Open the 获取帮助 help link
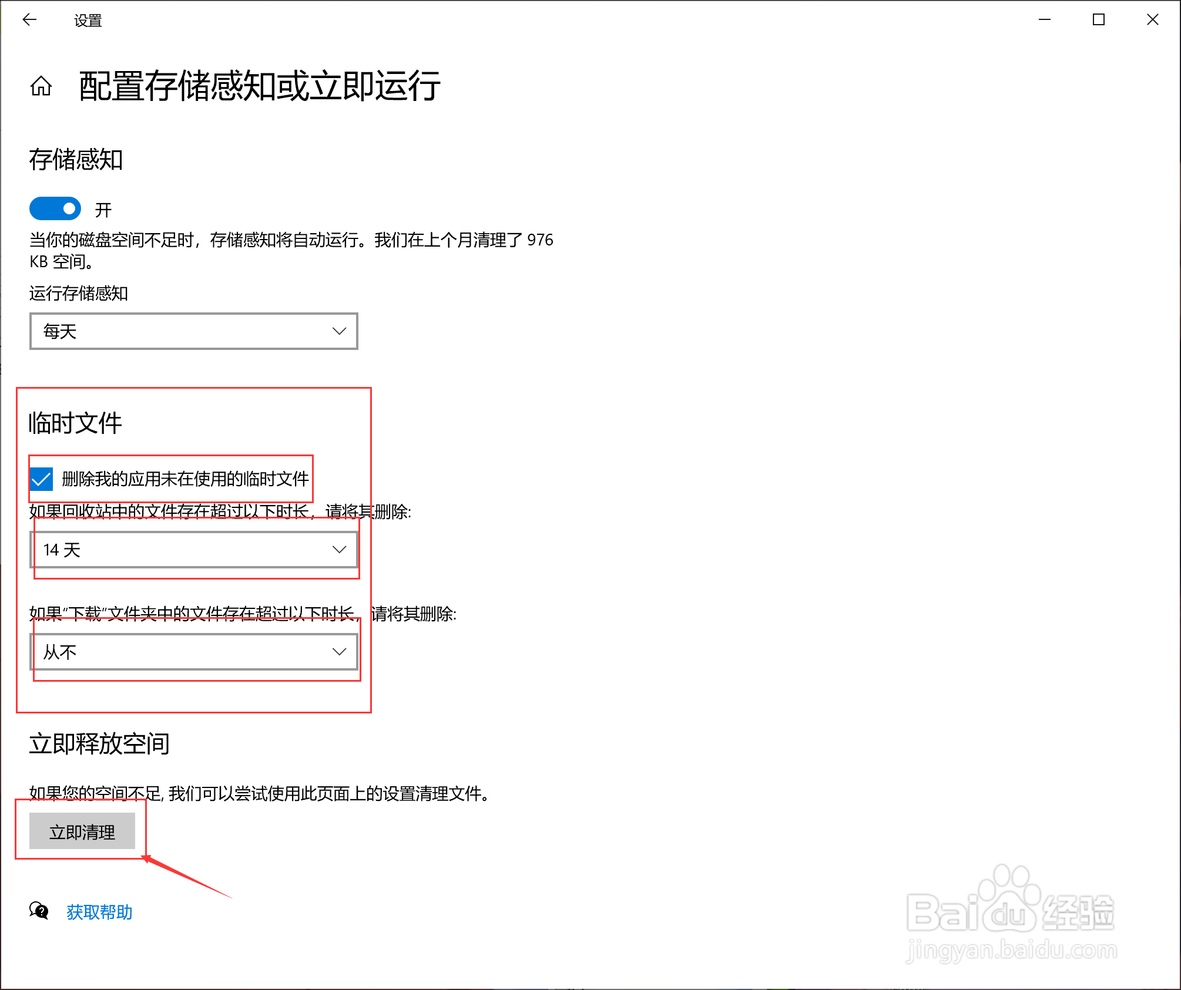Viewport: 1181px width, 990px height. click(99, 912)
